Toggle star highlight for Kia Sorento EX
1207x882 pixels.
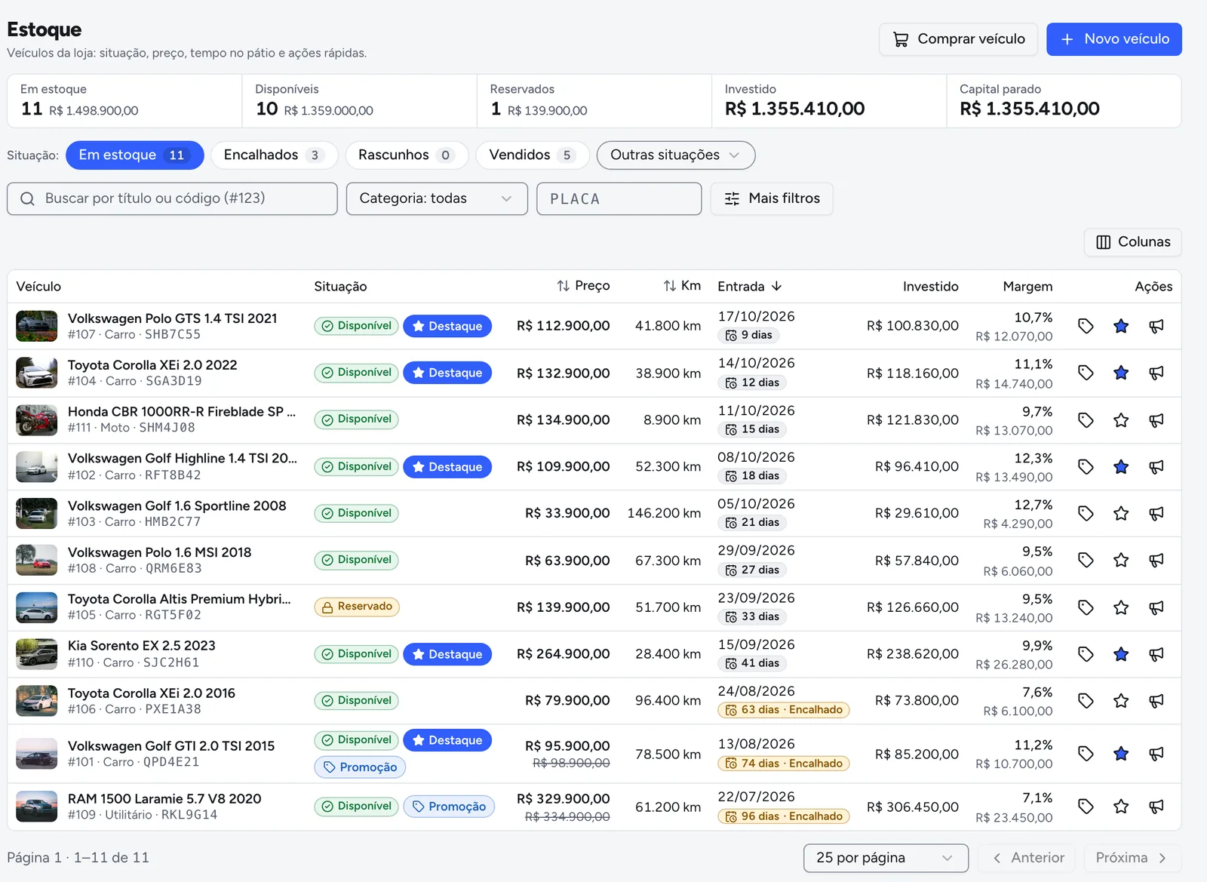[1121, 654]
